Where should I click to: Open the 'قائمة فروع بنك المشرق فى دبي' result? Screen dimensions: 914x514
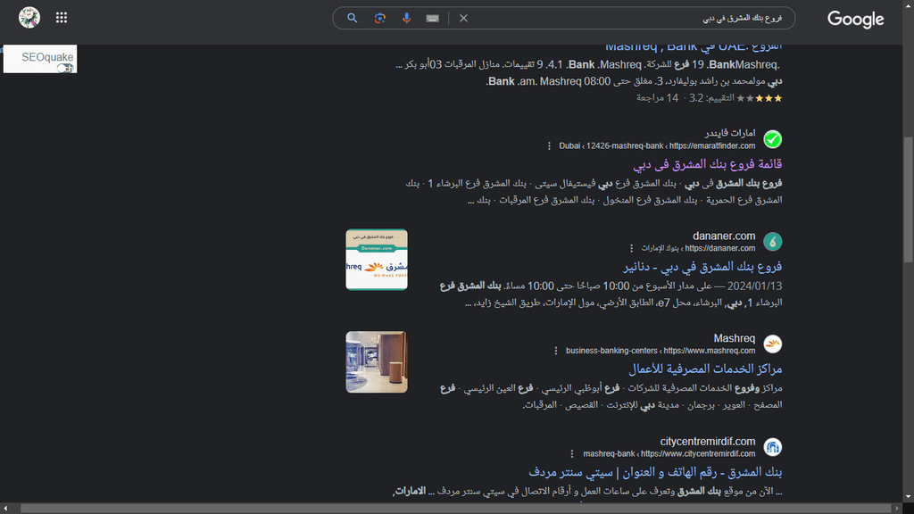point(707,164)
